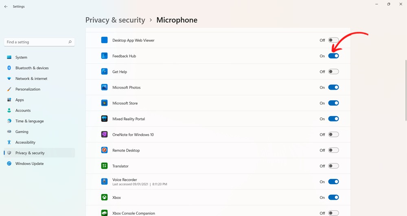Go to Bluetooth & devices settings
This screenshot has height=216, width=407.
click(39, 68)
